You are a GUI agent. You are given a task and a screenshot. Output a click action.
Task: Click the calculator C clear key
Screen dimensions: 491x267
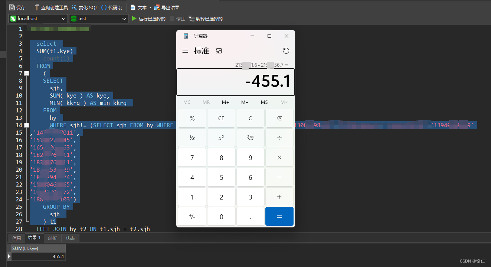(250, 118)
